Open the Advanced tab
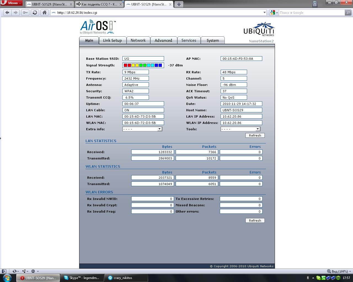The height and width of the screenshot is (282, 353). pos(163,40)
